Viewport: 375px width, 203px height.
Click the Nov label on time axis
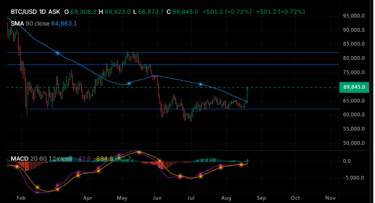(x=330, y=198)
